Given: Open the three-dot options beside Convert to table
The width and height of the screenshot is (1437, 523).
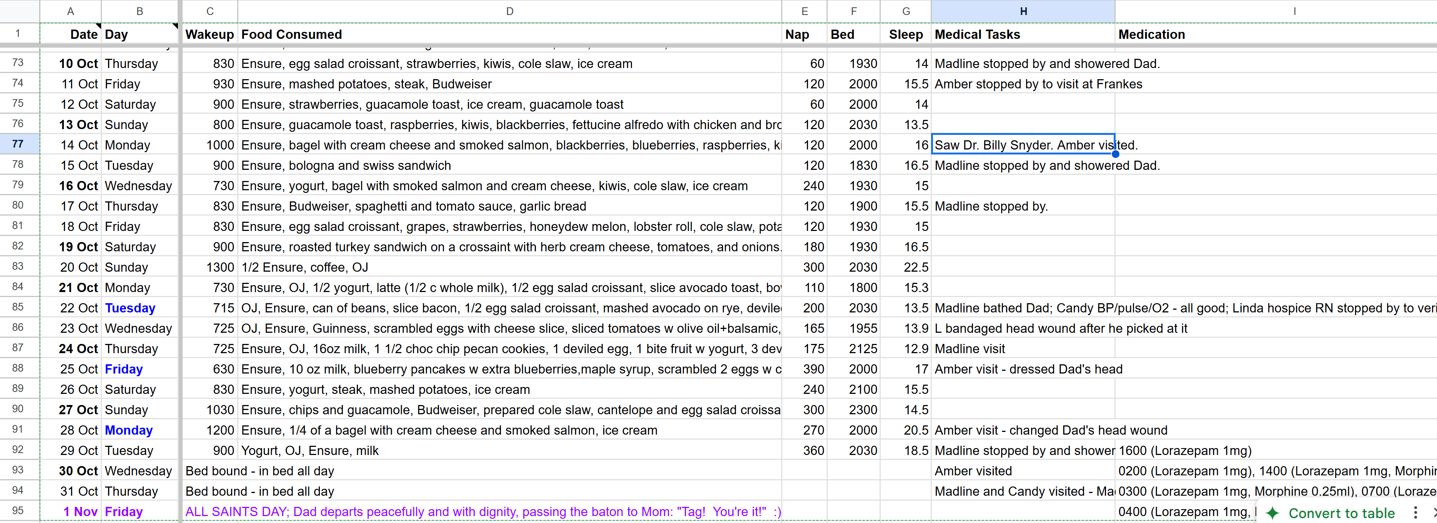Looking at the screenshot, I should coord(1415,512).
